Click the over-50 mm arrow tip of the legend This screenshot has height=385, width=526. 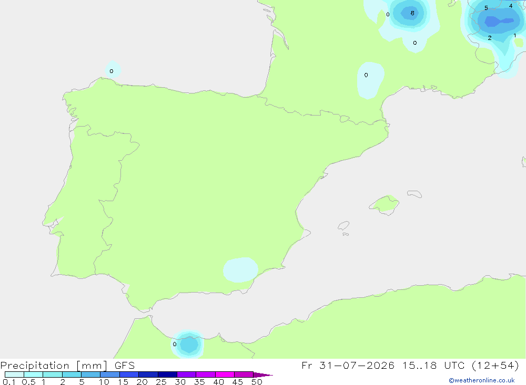[263, 374]
